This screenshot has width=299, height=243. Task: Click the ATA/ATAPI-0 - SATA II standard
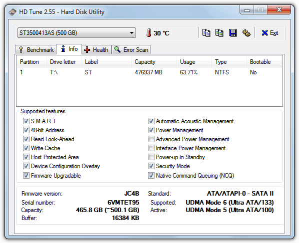[240, 194]
